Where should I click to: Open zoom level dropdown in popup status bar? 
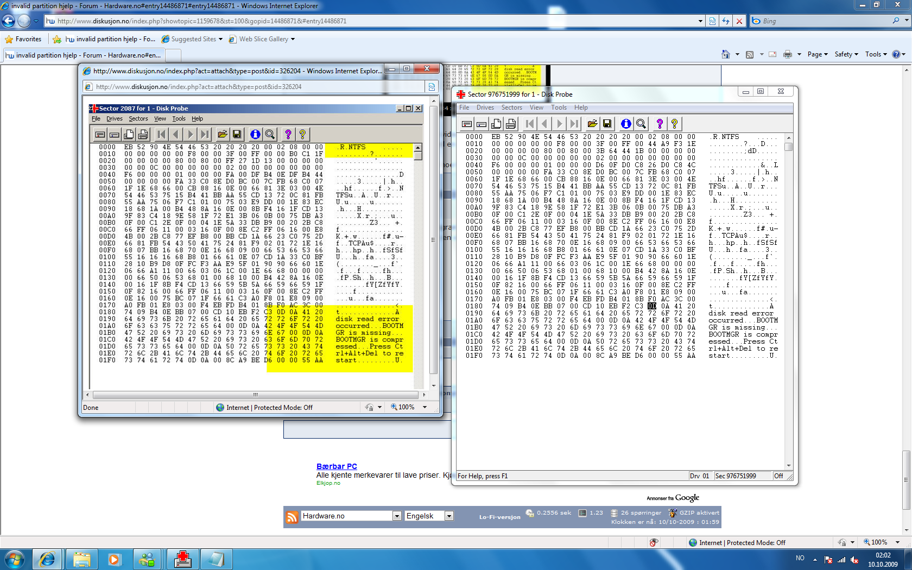coord(425,407)
